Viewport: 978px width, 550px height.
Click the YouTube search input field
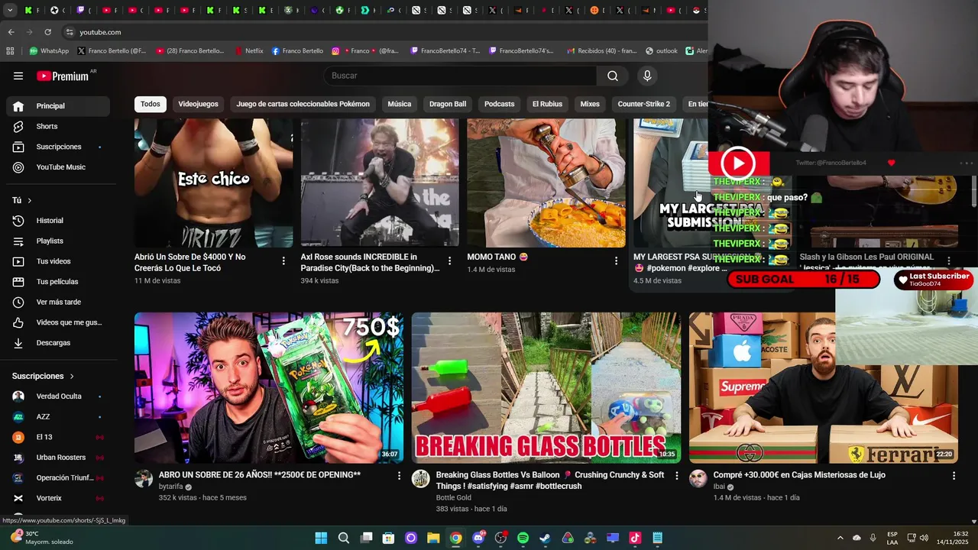point(460,76)
